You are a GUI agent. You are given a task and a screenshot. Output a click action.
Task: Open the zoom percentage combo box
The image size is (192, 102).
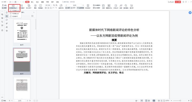48,5
